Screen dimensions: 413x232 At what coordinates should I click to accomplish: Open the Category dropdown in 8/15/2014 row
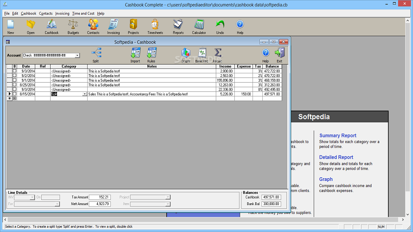(x=84, y=94)
